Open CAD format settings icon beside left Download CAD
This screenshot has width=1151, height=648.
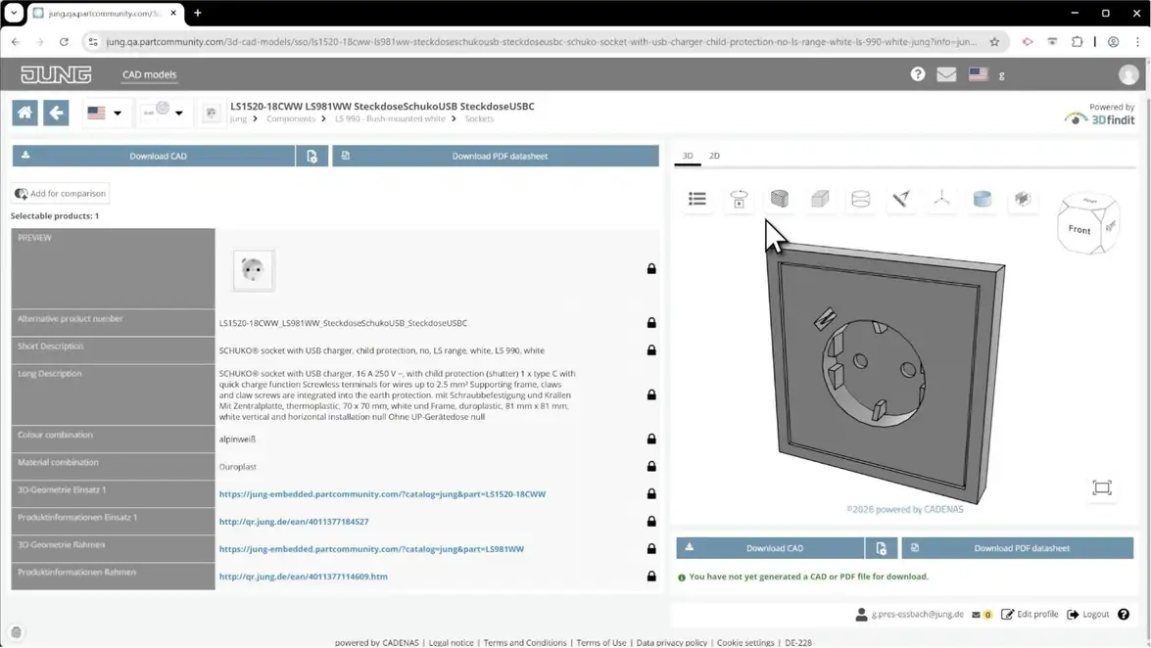coord(312,156)
